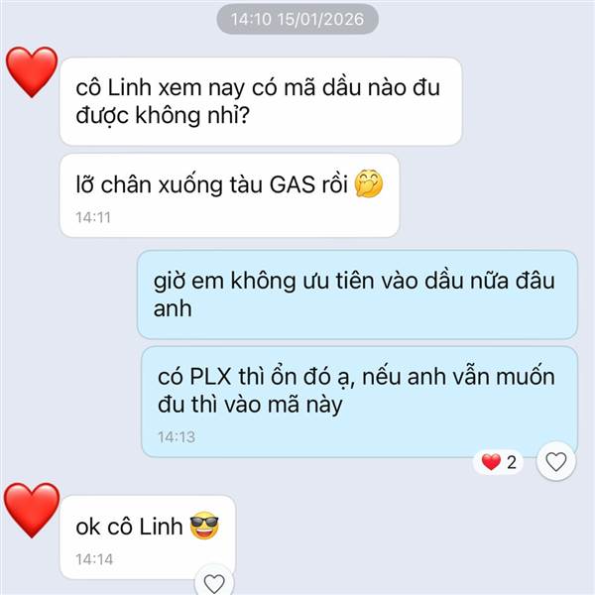This screenshot has height=595, width=595.
Task: Tap the 14:14 timestamp
Action: tap(94, 559)
